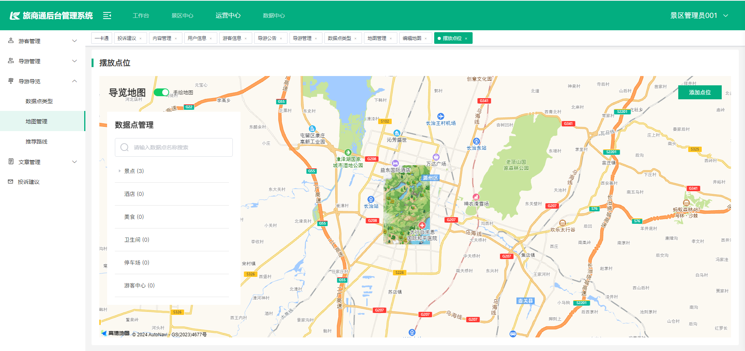This screenshot has height=351, width=745.
Task: Click the 长治站 railway station marker
Action: point(371,199)
